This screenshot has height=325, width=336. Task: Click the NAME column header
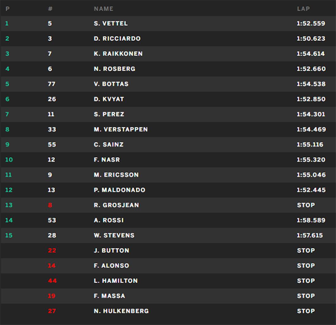click(x=103, y=9)
